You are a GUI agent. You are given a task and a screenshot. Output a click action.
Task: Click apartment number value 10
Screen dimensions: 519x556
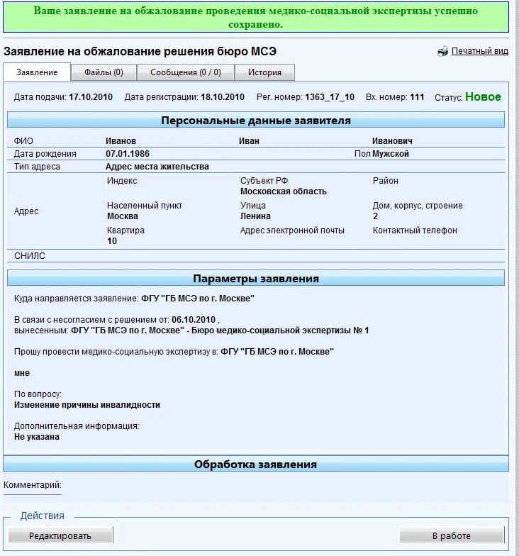[112, 241]
